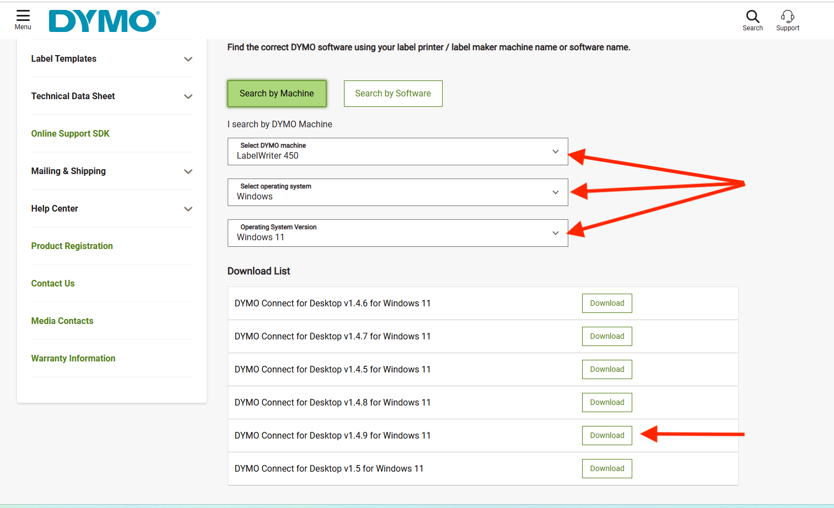Click text 'DYMO Connect for Desktop v1.5 for Windows 11'

(x=329, y=468)
